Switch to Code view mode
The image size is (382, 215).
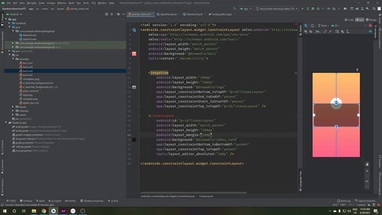click(349, 20)
